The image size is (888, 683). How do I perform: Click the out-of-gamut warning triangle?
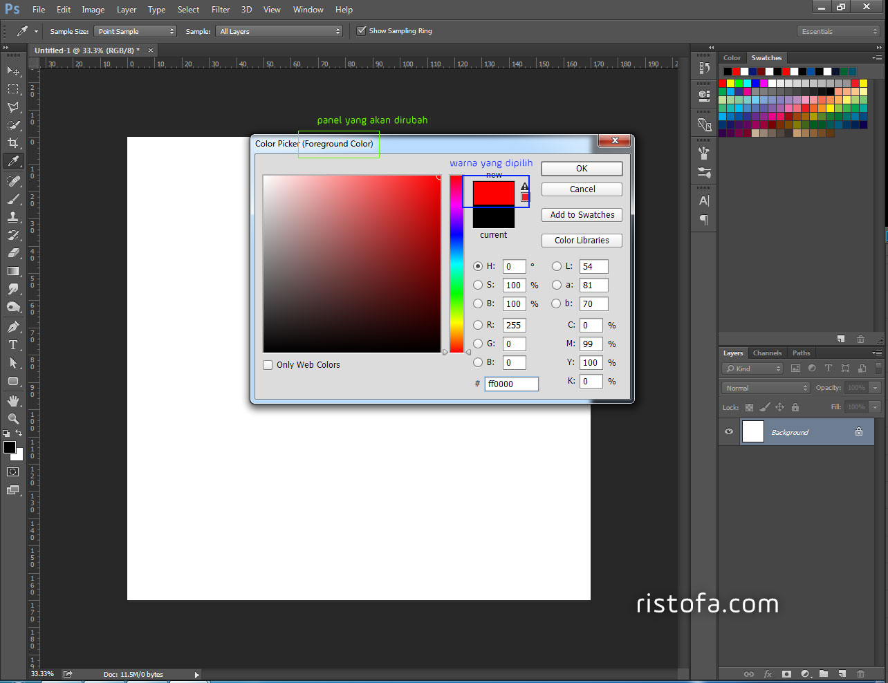(525, 187)
